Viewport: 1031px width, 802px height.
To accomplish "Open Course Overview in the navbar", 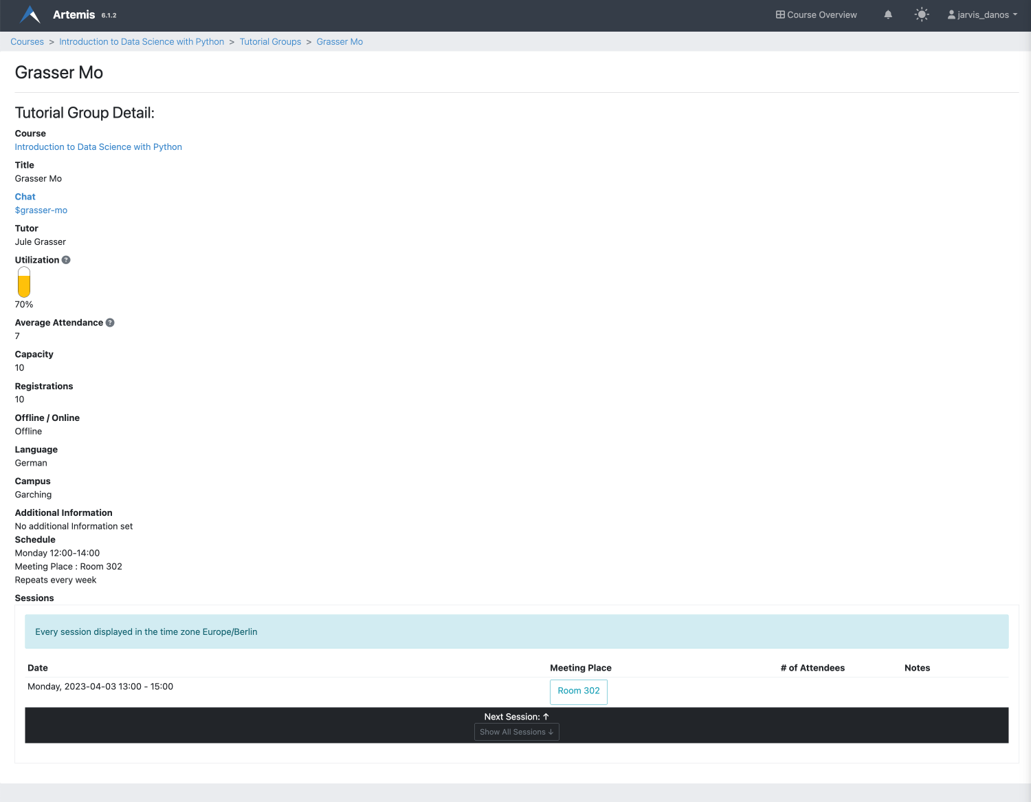I will click(817, 14).
